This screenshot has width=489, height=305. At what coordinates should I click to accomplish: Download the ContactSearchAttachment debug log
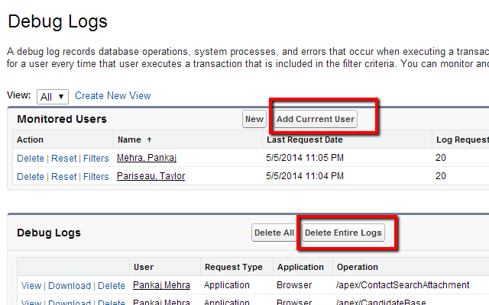point(70,286)
